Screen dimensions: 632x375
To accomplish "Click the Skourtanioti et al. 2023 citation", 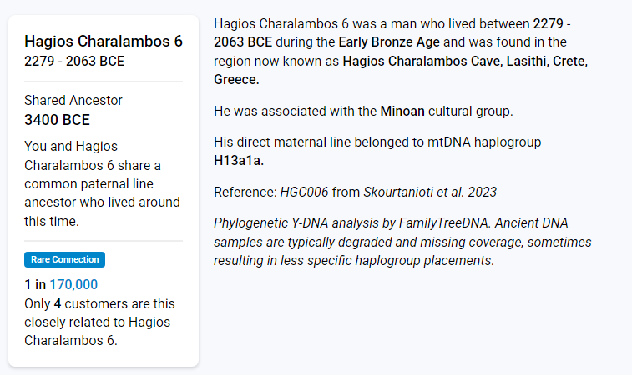I will tap(430, 192).
